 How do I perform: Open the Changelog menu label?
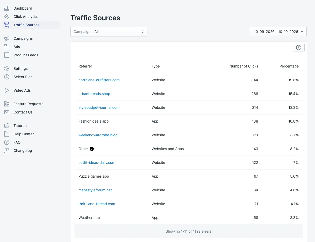[23, 151]
